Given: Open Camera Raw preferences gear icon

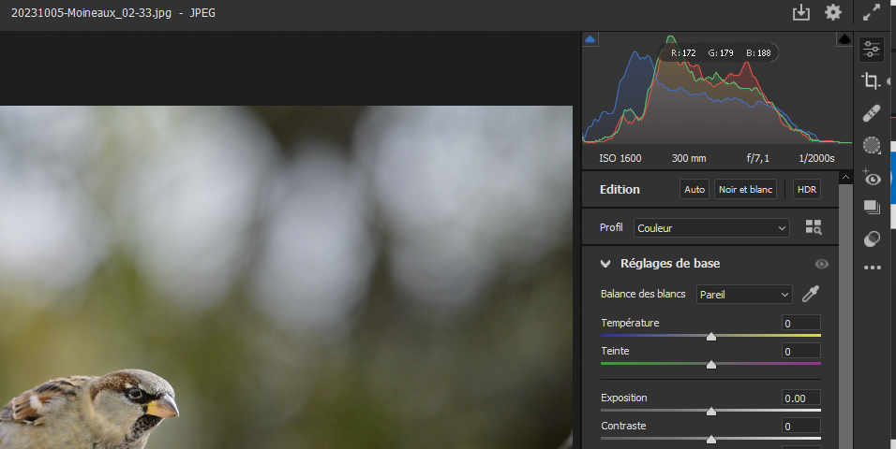Looking at the screenshot, I should click(833, 12).
